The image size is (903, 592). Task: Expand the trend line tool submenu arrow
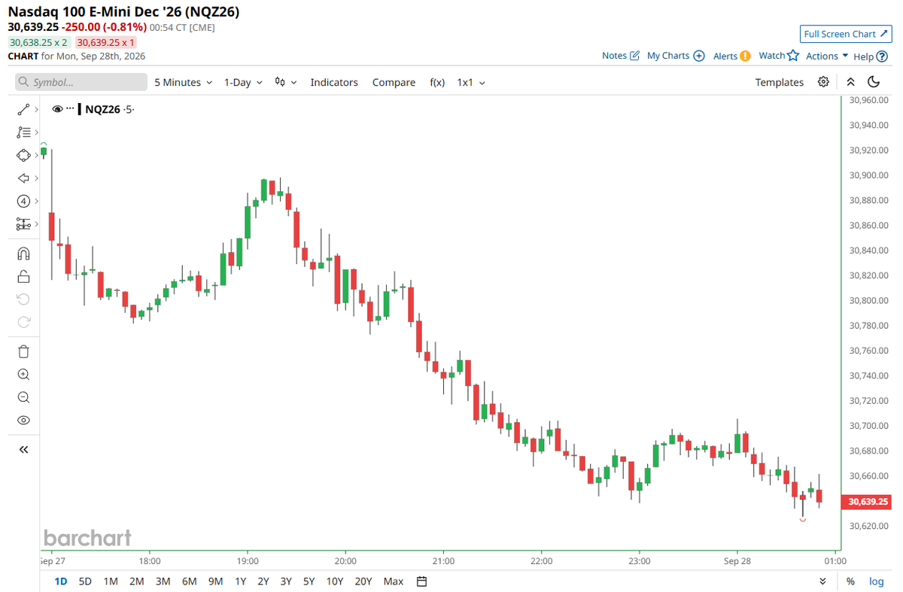[x=36, y=110]
